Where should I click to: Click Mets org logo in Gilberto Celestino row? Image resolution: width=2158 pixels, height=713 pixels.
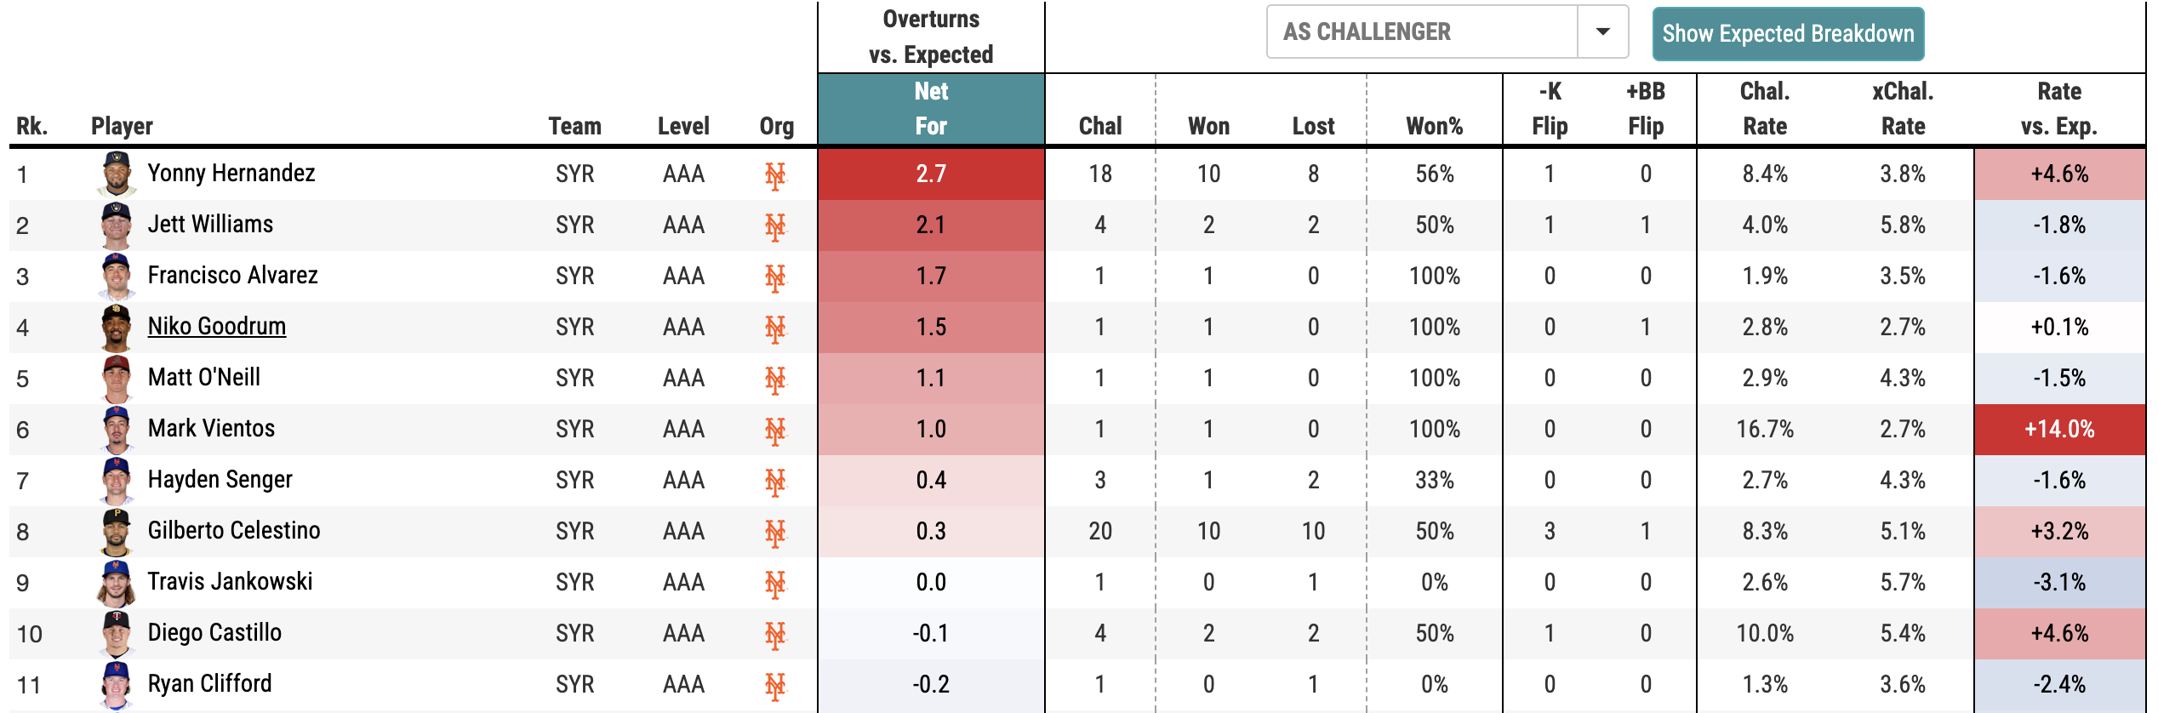coord(774,533)
